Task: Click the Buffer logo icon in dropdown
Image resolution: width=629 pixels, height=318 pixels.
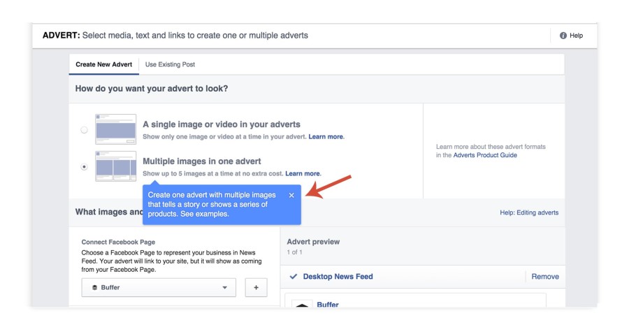Action: pos(95,287)
